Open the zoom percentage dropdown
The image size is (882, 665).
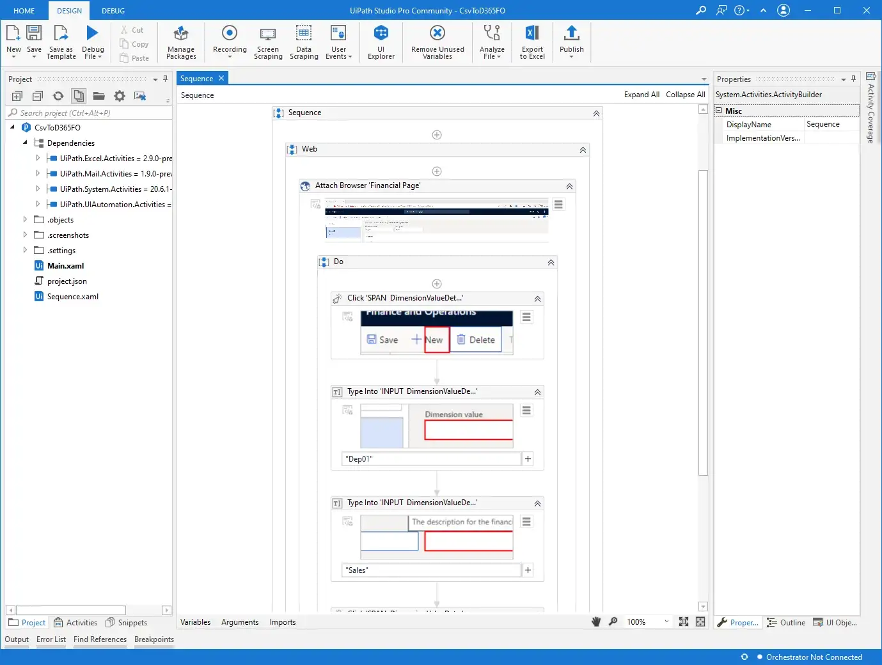tap(666, 622)
